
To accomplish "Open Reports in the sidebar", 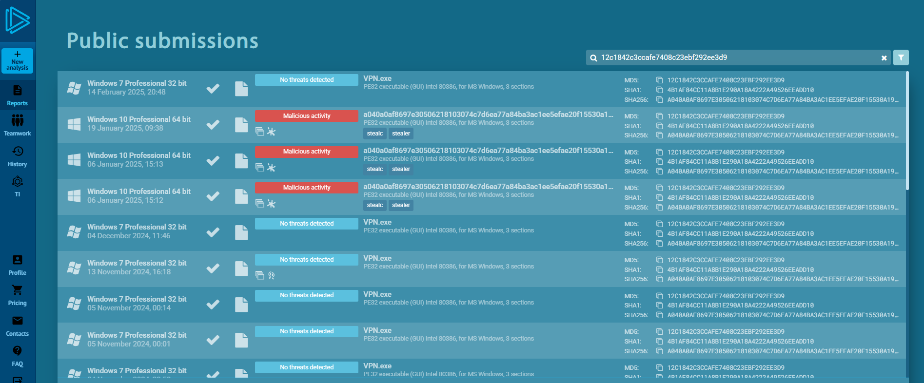I will [x=18, y=96].
